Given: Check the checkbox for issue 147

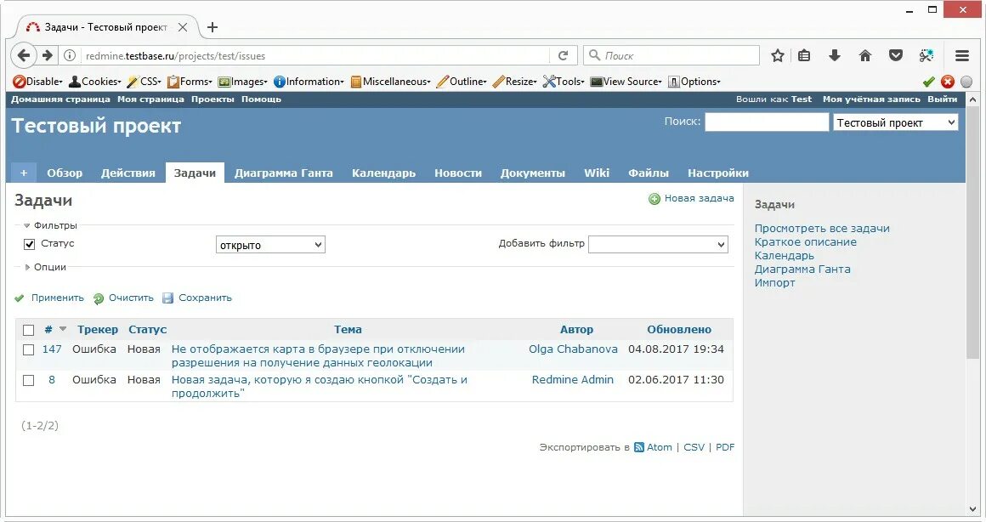Looking at the screenshot, I should (28, 349).
